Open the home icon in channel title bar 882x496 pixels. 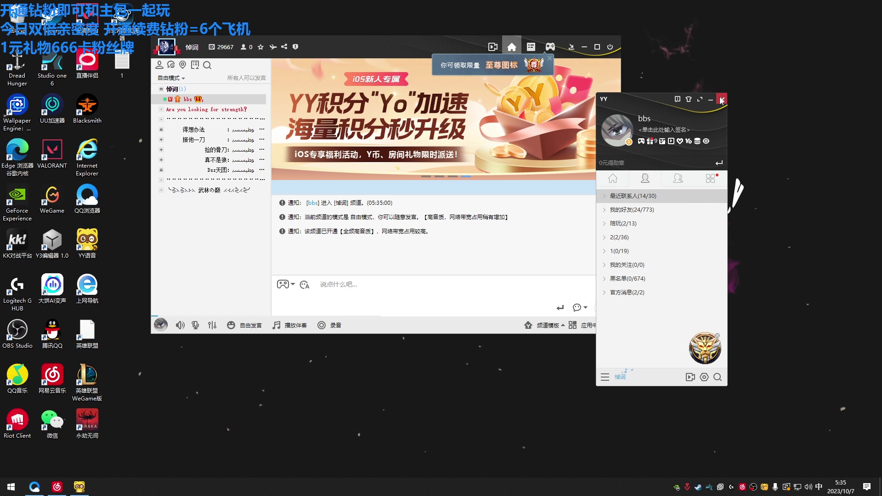click(511, 47)
